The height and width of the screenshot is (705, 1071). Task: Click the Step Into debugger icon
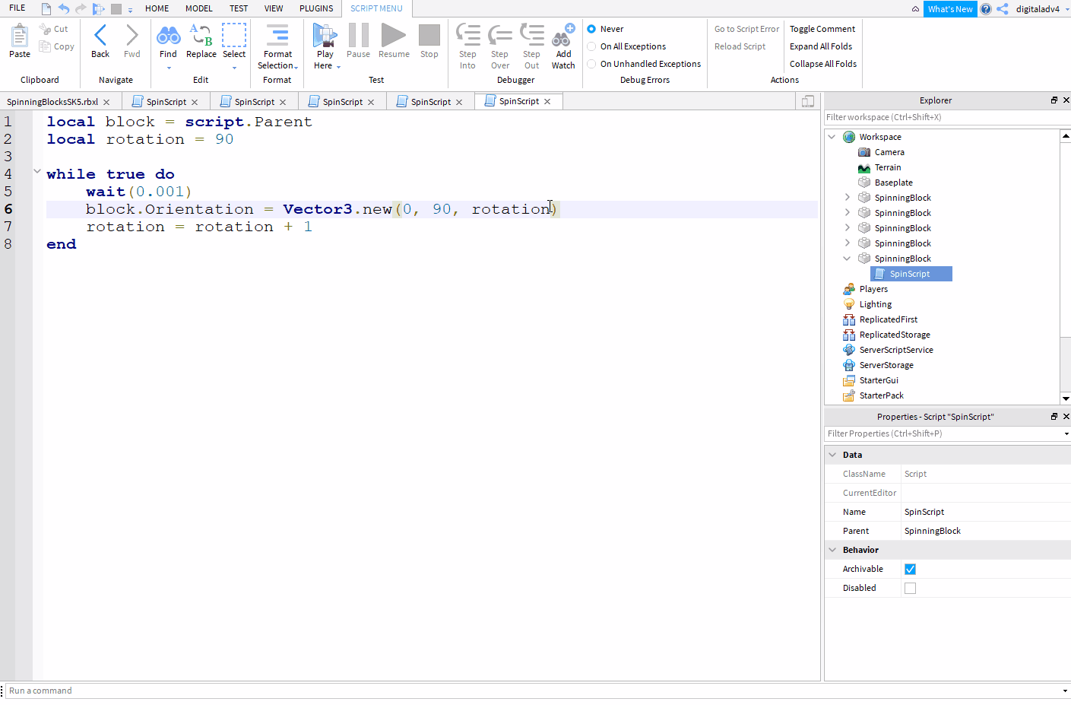[467, 35]
